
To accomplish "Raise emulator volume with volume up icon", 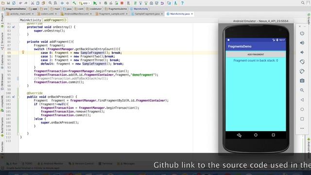I will 302,43.
